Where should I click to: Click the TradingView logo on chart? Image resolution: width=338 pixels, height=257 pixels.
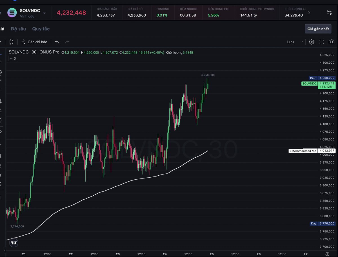pos(14,243)
